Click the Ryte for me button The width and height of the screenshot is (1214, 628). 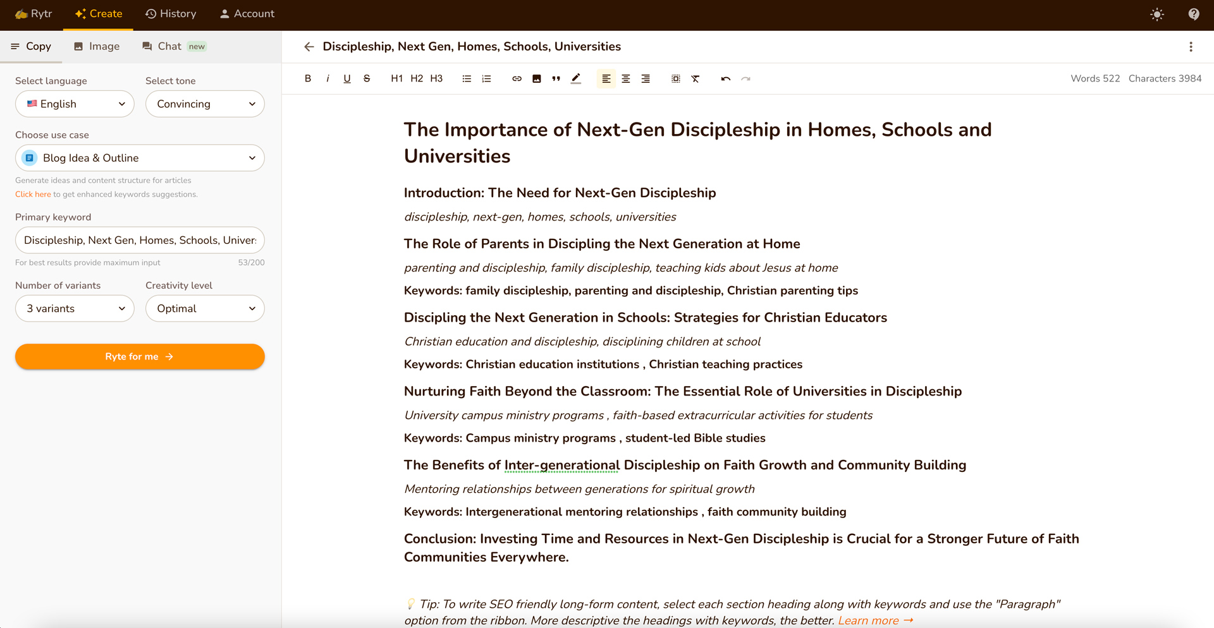pos(140,356)
